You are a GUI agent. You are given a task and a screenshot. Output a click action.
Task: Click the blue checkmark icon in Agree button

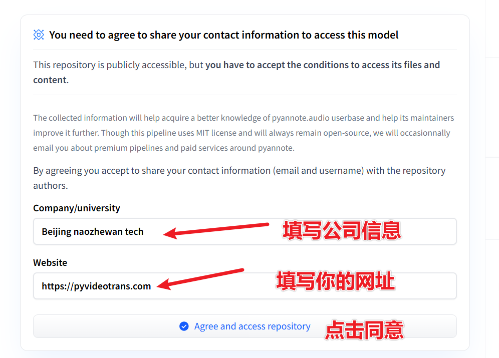pos(184,326)
